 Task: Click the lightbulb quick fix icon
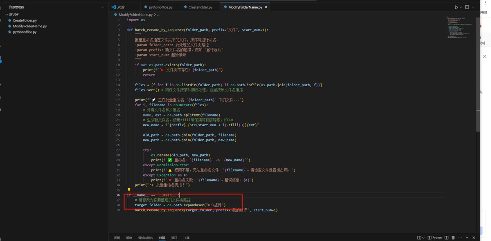coord(129,190)
